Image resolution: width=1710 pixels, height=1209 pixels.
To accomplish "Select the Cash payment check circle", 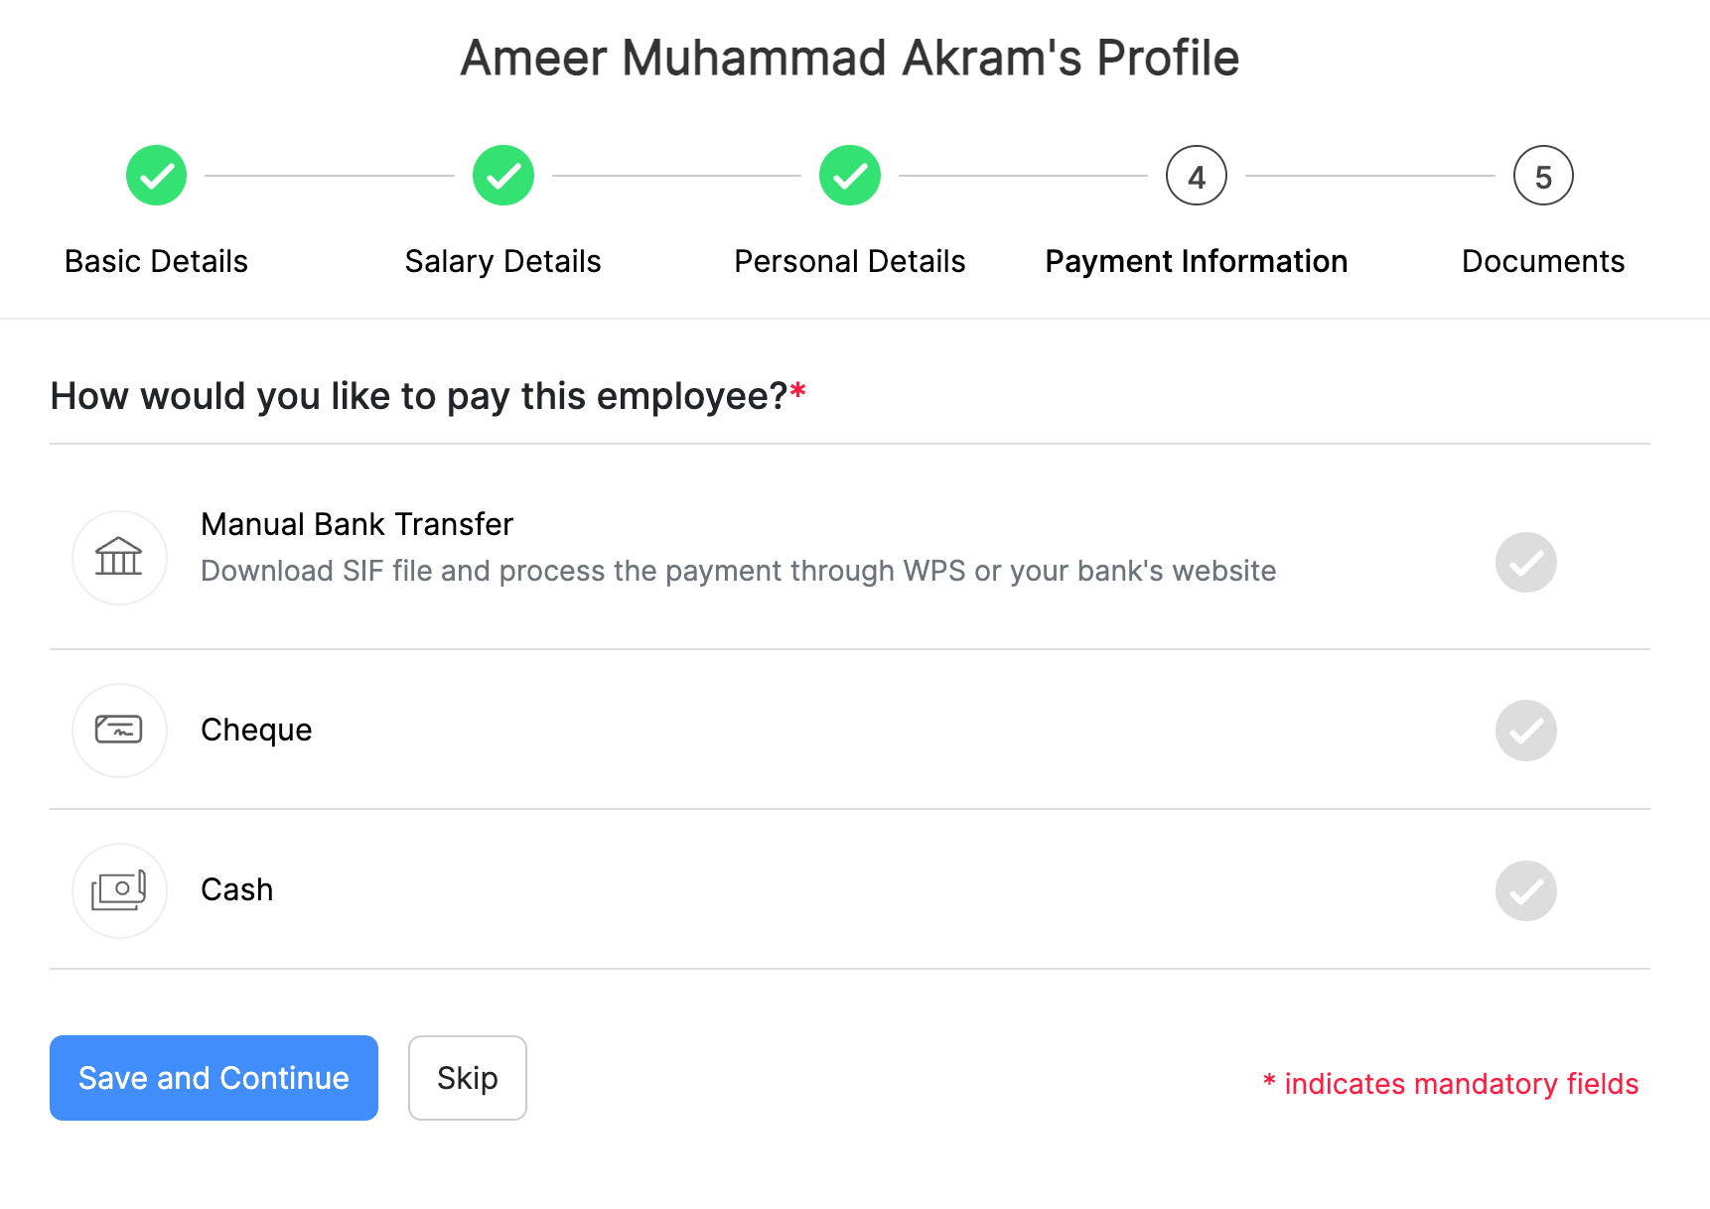I will pyautogui.click(x=1525, y=890).
